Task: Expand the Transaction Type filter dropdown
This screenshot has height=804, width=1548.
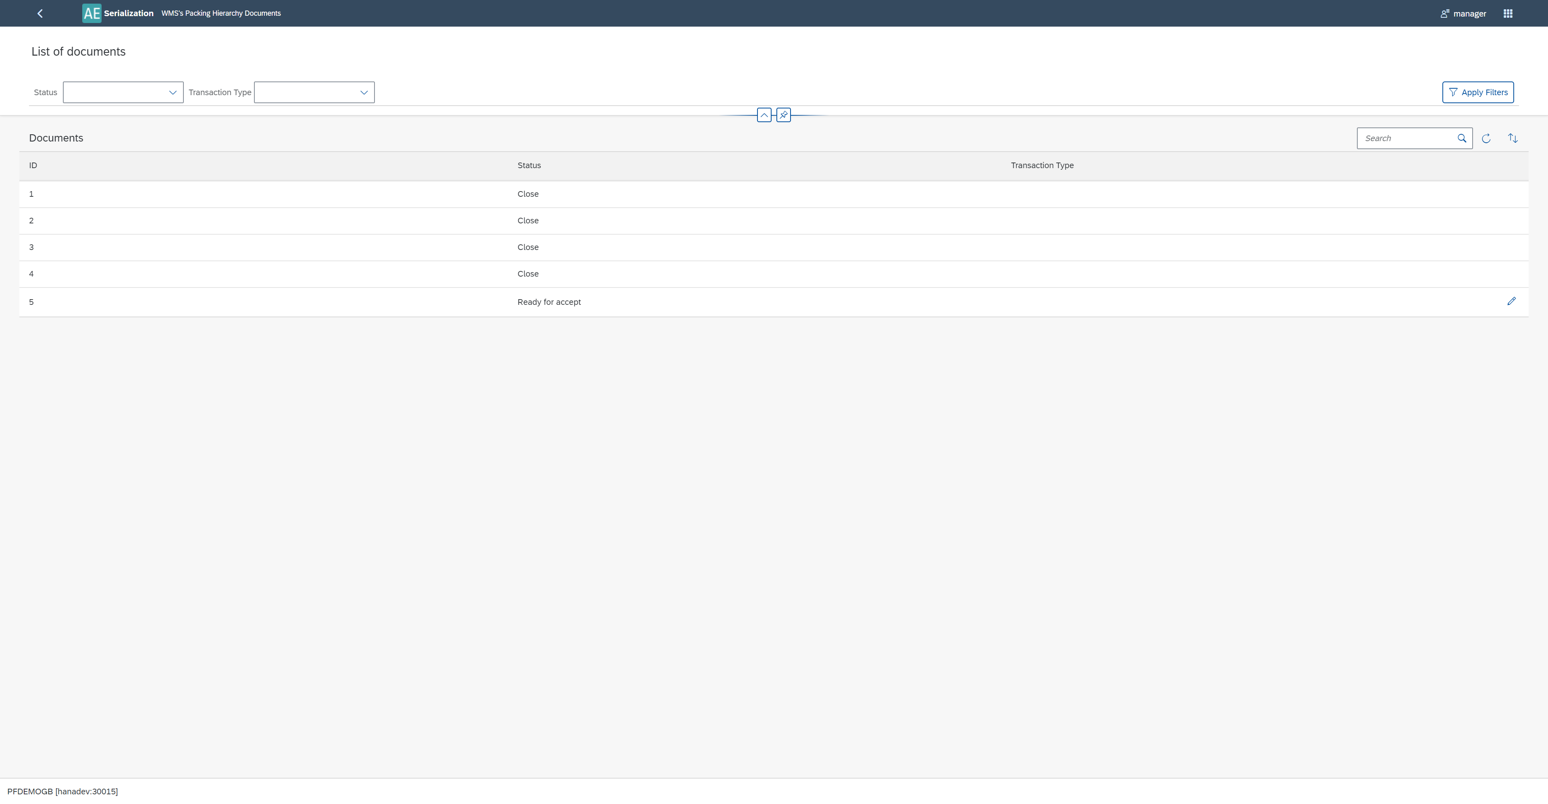Action: click(364, 93)
